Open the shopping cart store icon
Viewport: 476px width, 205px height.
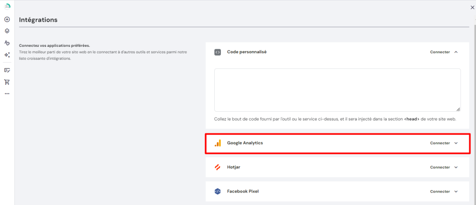(x=7, y=82)
